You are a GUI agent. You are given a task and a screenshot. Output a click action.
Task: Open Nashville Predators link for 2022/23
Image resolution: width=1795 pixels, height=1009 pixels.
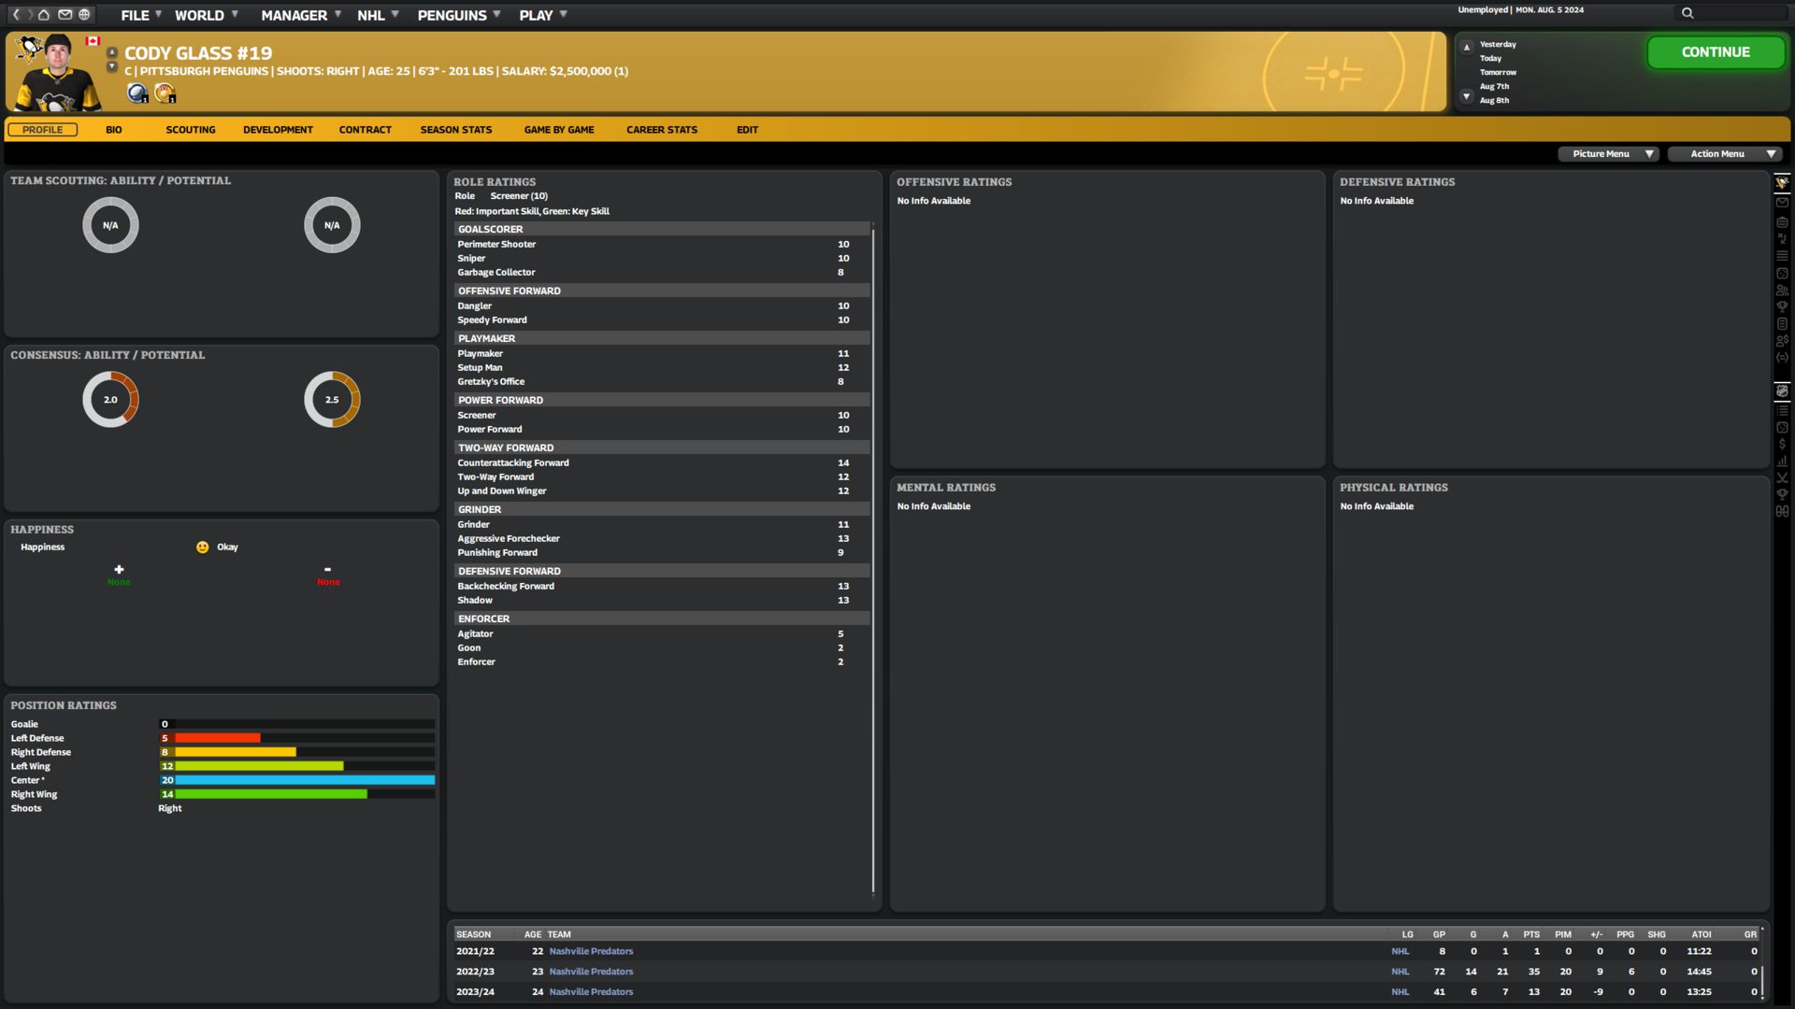pyautogui.click(x=591, y=972)
